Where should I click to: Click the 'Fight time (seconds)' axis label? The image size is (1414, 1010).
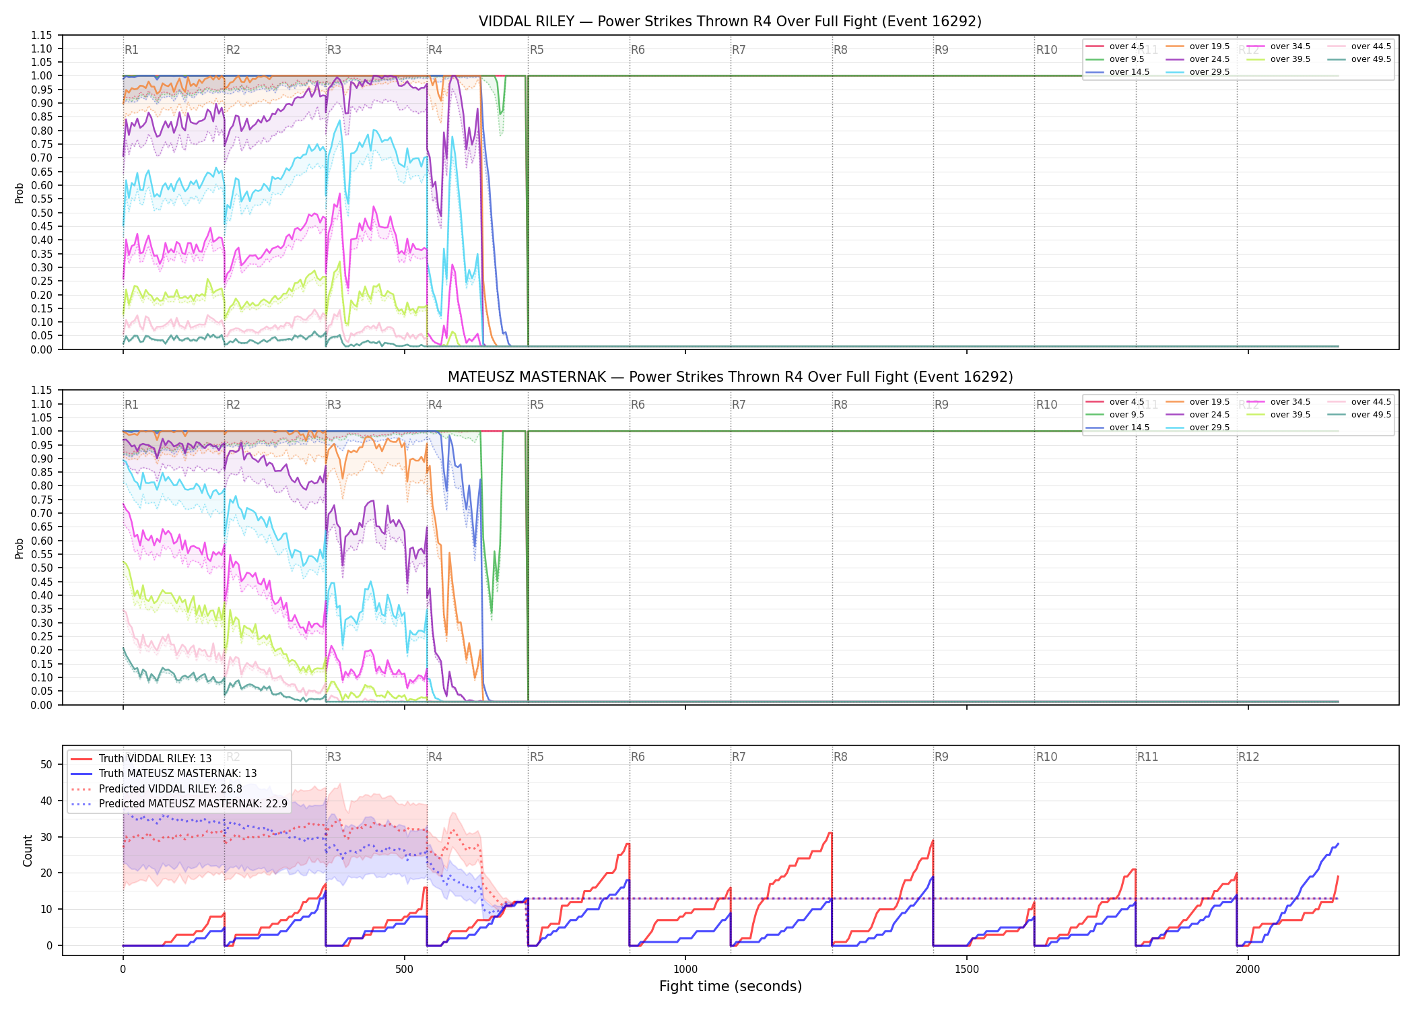tap(731, 986)
